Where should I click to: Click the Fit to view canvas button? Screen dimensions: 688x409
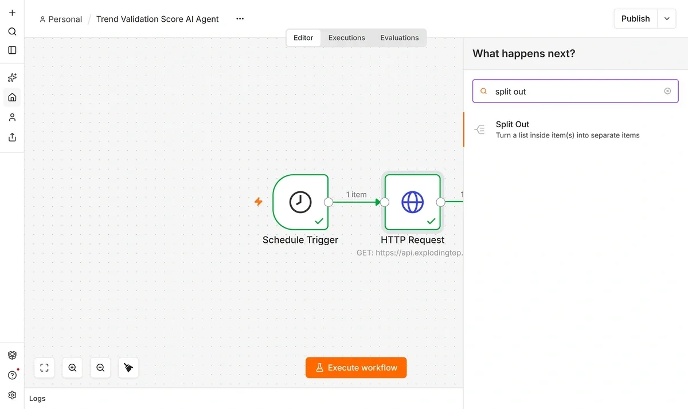pos(44,368)
